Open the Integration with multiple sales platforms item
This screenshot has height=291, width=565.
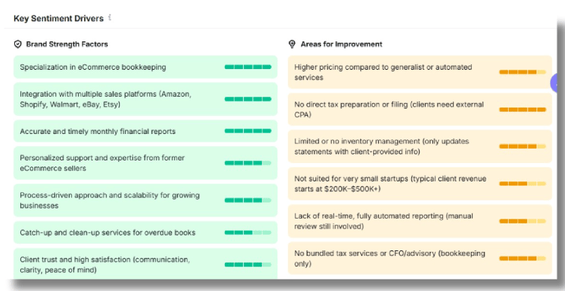[146, 99]
